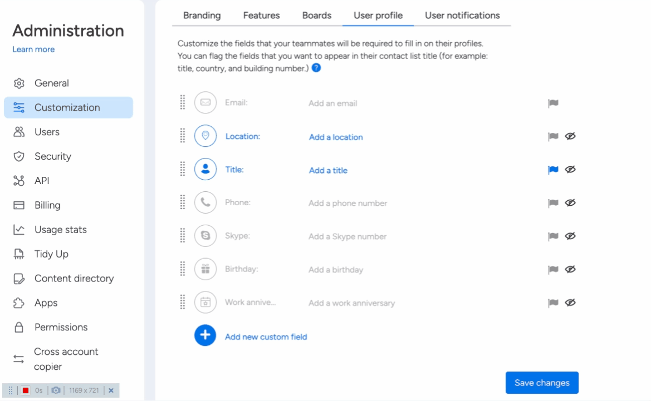Click the Add a title input field
This screenshot has width=651, height=401.
click(x=328, y=170)
